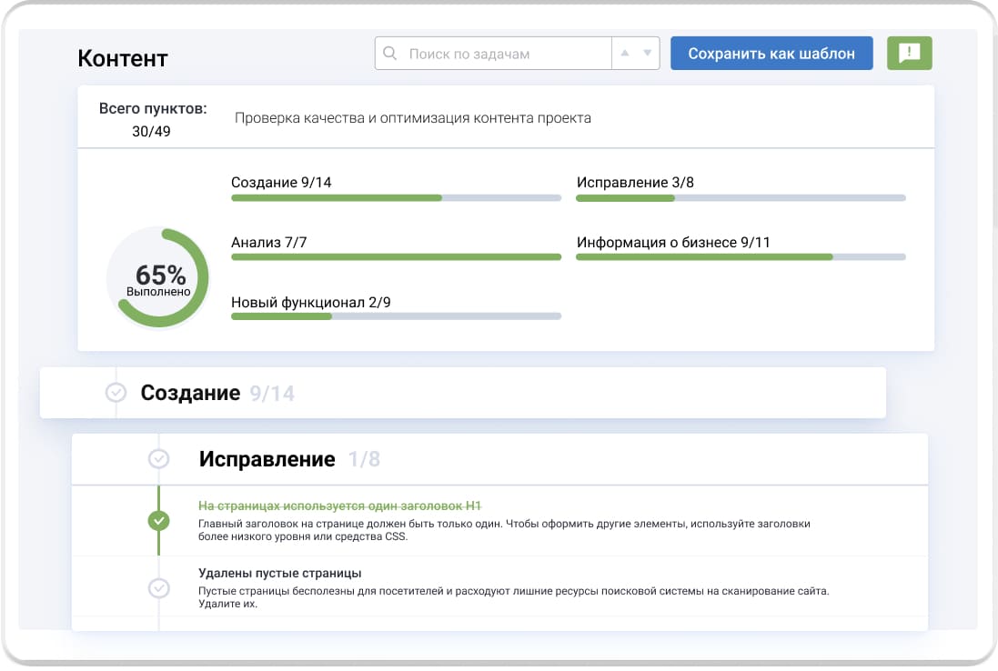Toggle the Создание section checkmark
Image resolution: width=998 pixels, height=671 pixels.
pos(116,393)
